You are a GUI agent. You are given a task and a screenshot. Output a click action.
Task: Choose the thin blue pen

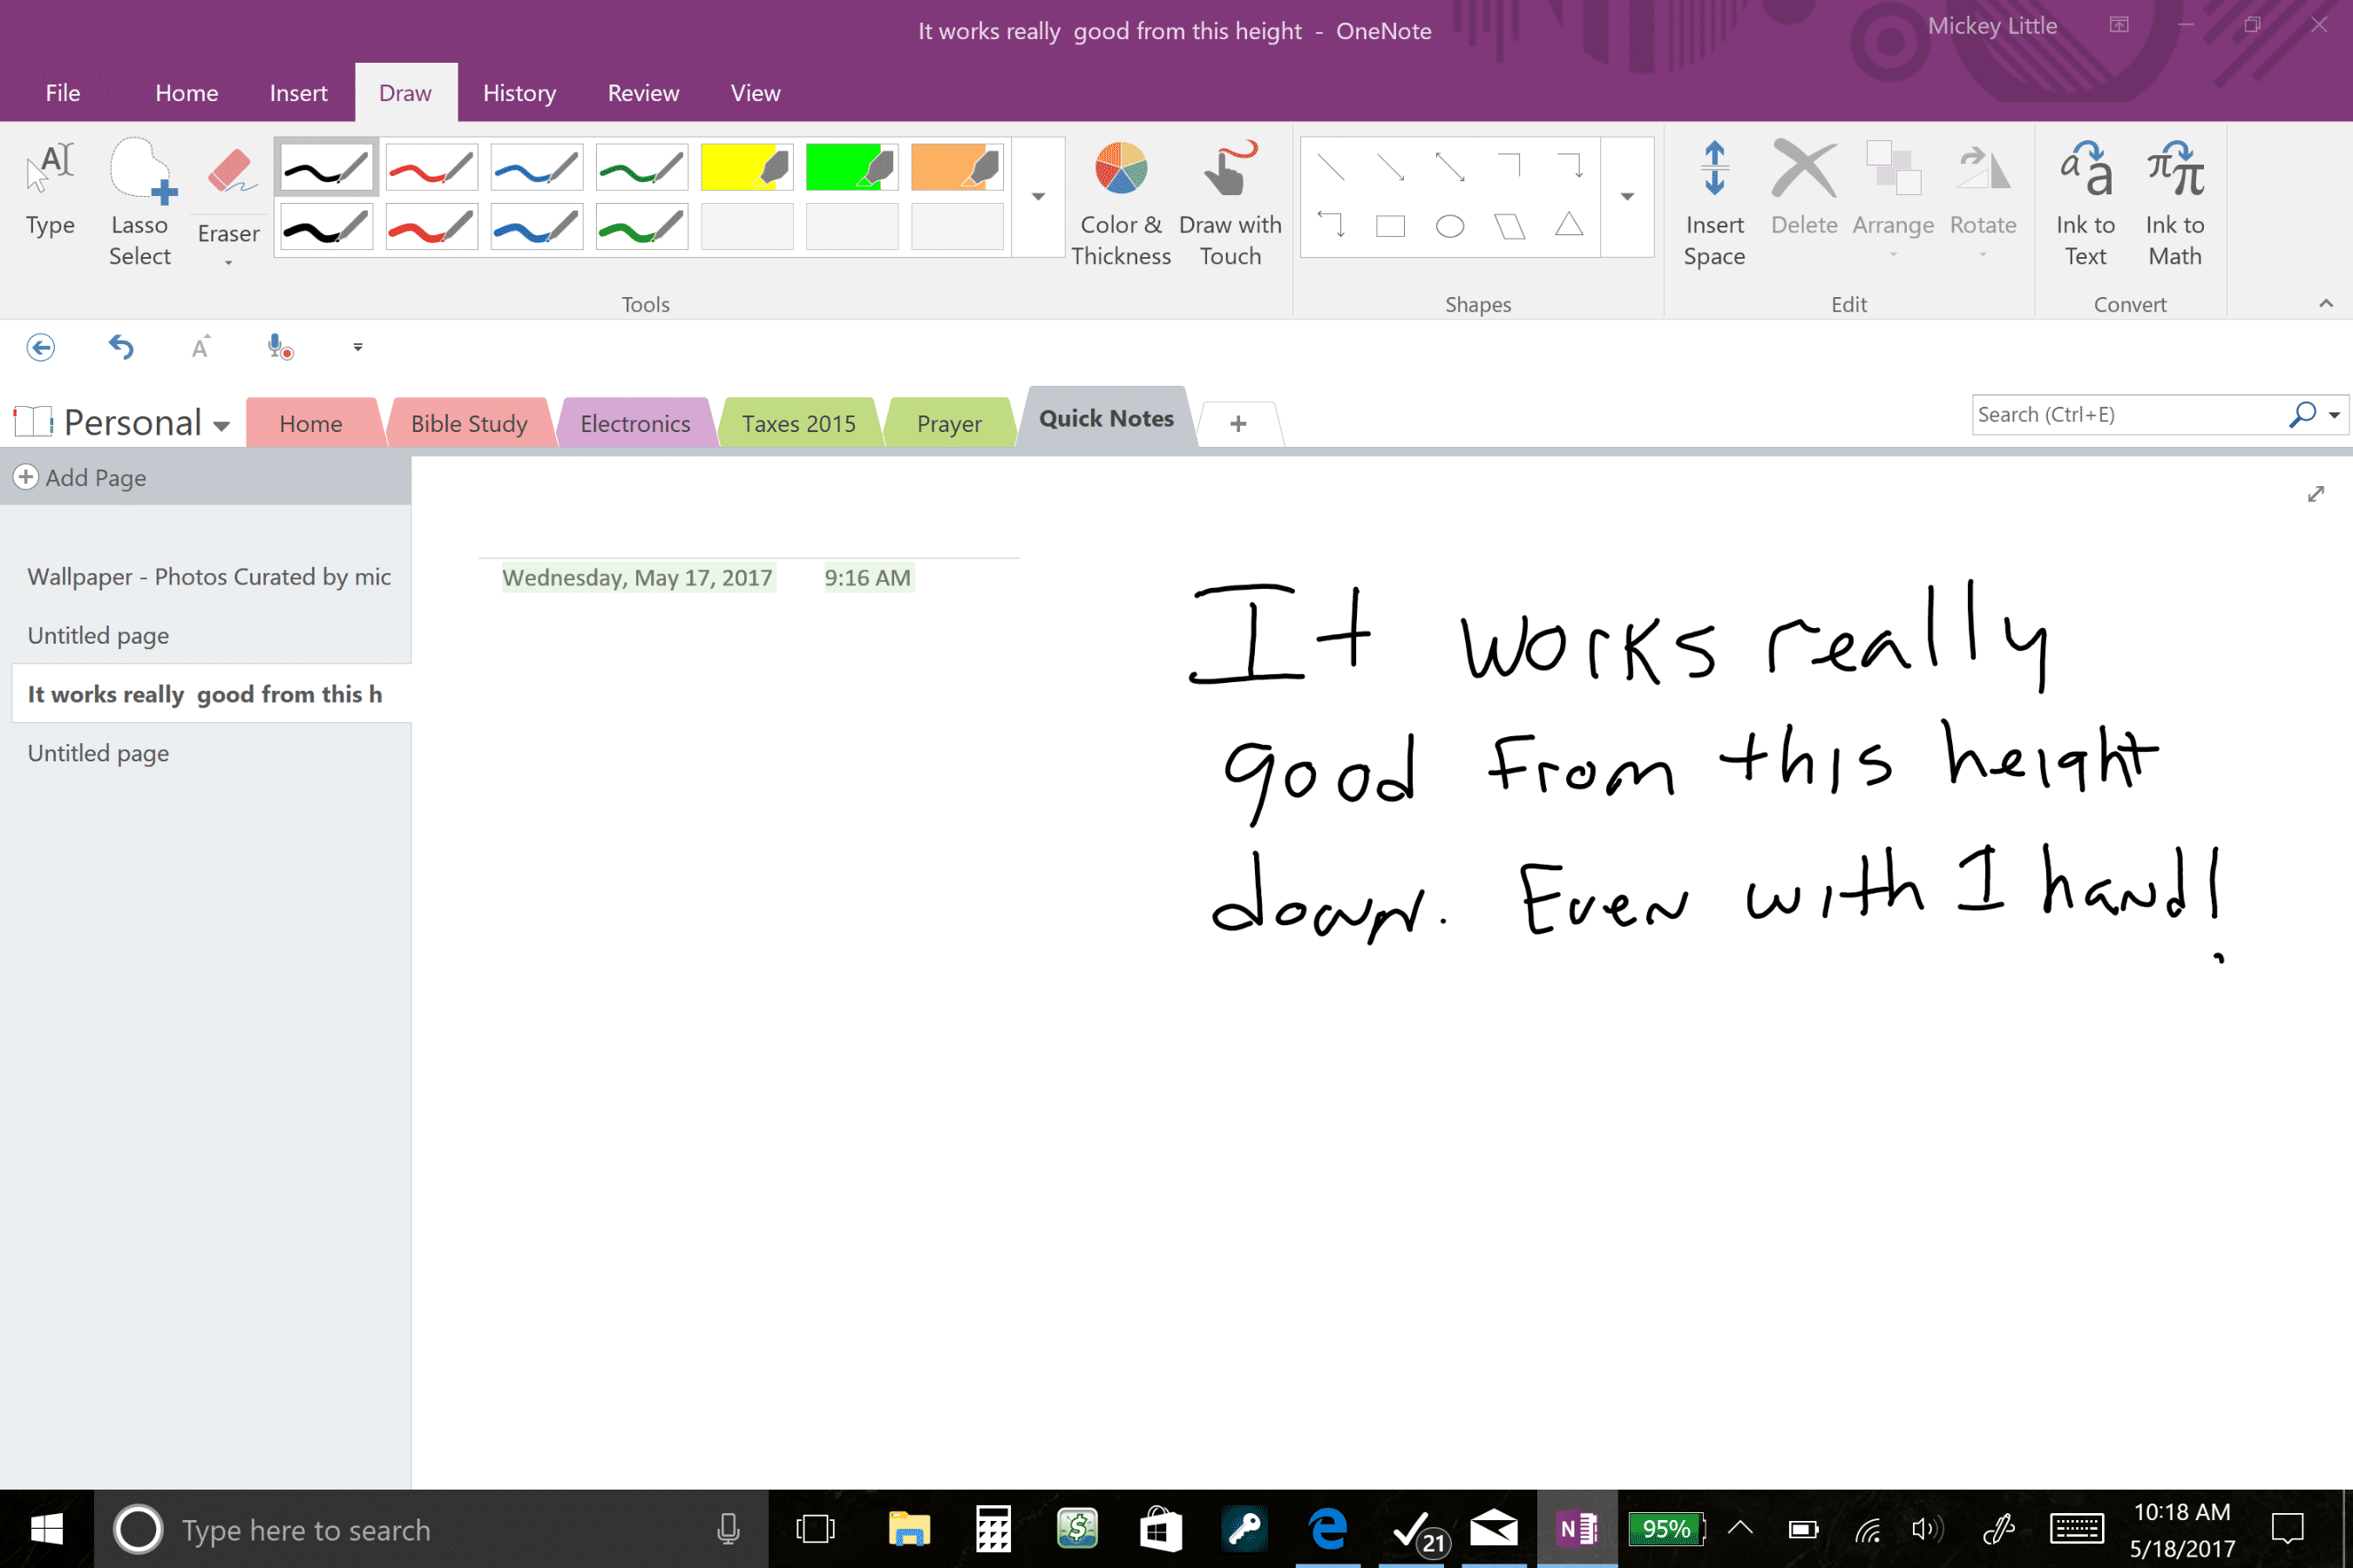(x=536, y=167)
